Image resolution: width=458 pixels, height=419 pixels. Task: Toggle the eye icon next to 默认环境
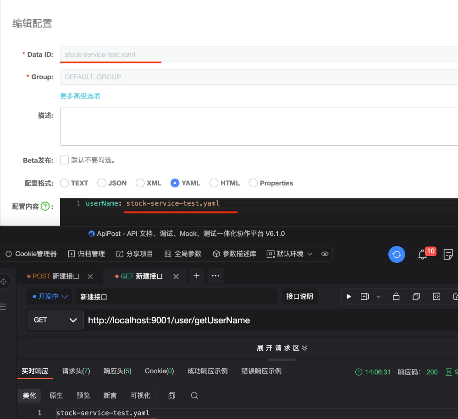tap(325, 254)
